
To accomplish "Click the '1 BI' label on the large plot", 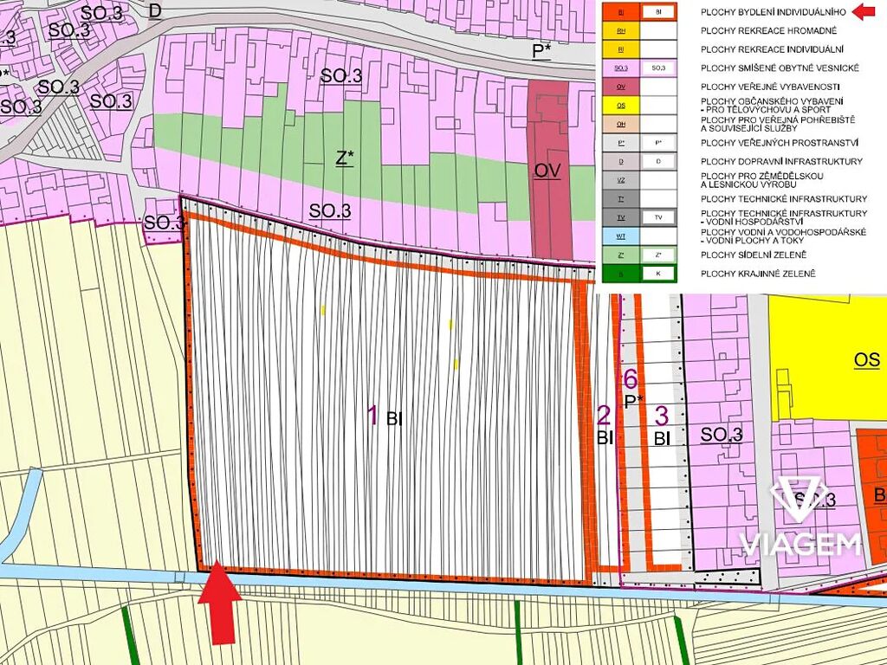I will pos(385,417).
